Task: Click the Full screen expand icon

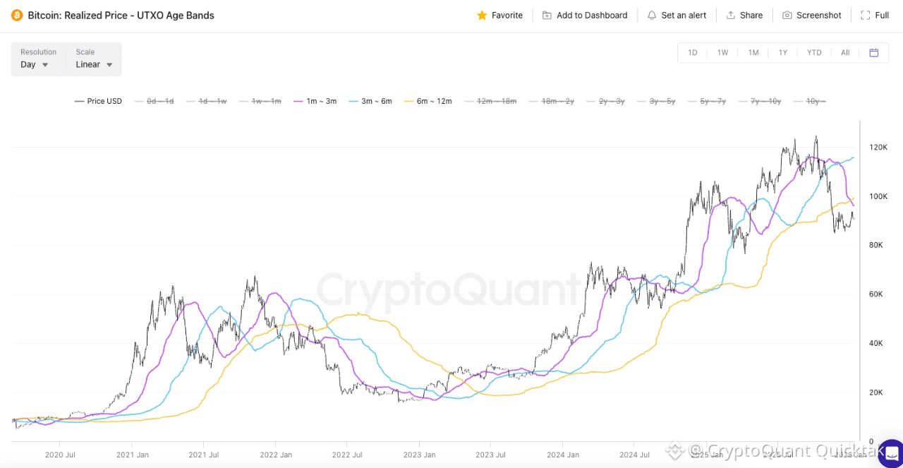Action: [x=866, y=15]
